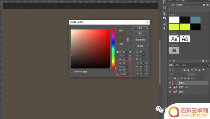Click the Add to Swatches button
Viewport: 210px width, 119px height.
click(x=140, y=40)
